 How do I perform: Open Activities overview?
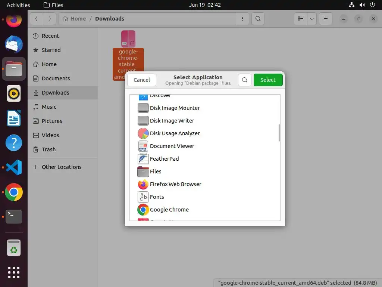18,5
